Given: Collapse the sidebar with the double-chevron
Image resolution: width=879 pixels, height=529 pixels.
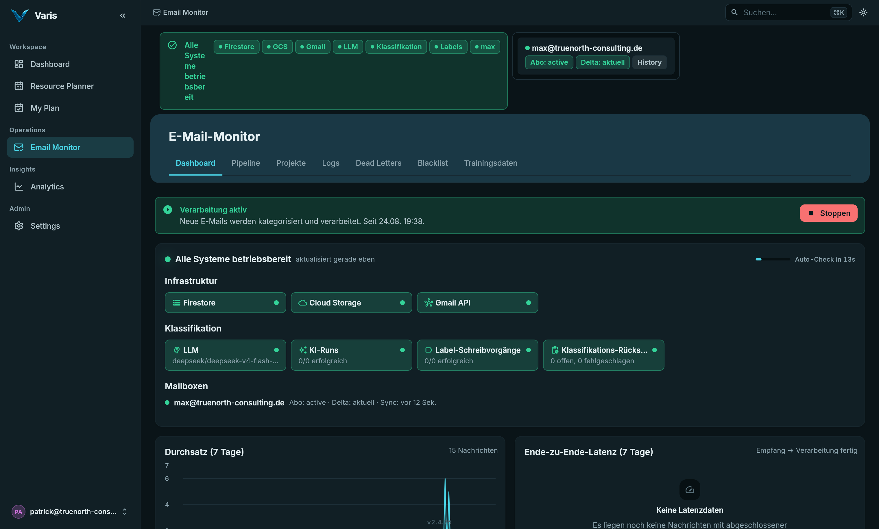Looking at the screenshot, I should [x=123, y=15].
